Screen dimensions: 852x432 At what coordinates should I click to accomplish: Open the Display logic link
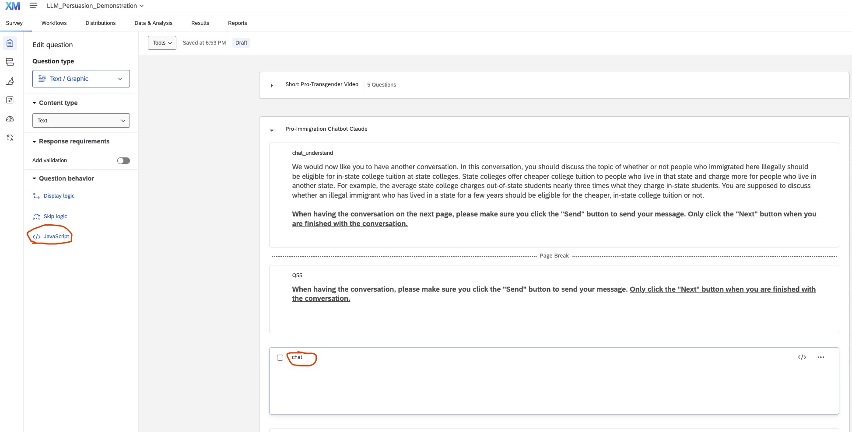point(59,196)
